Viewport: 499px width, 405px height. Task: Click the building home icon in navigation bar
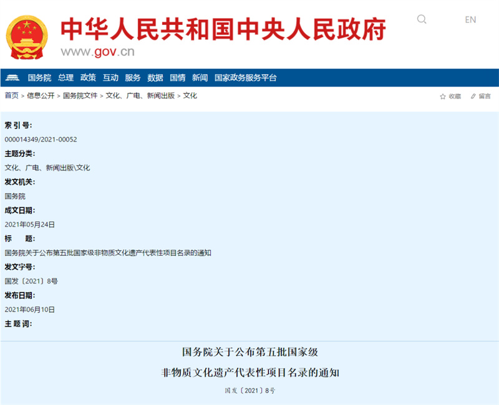(x=12, y=78)
